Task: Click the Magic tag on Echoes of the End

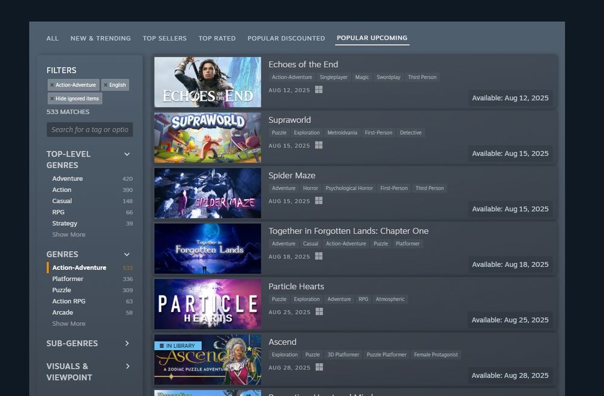Action: point(362,77)
